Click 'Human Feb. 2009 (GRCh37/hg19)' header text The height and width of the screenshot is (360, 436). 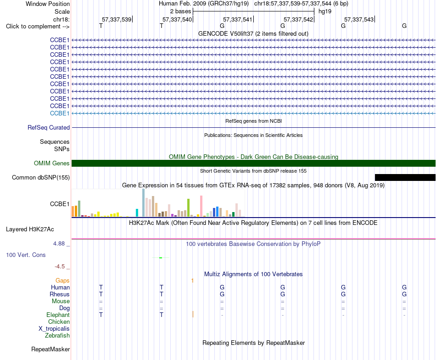point(203,4)
